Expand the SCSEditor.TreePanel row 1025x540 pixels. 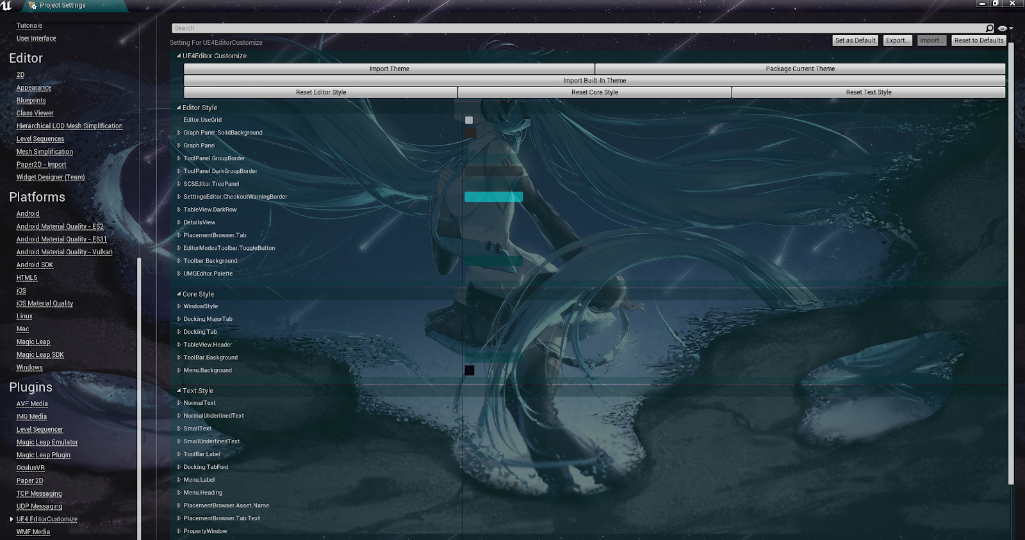coord(179,184)
